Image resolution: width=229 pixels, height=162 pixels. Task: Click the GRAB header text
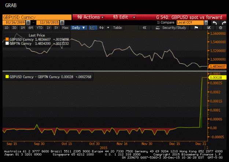[x=11, y=5]
